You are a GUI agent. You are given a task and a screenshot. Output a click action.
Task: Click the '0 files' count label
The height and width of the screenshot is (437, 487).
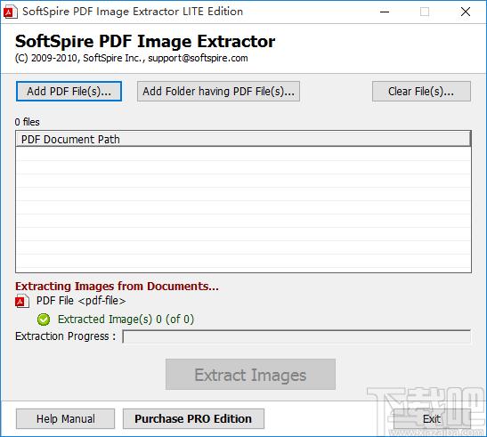(28, 122)
